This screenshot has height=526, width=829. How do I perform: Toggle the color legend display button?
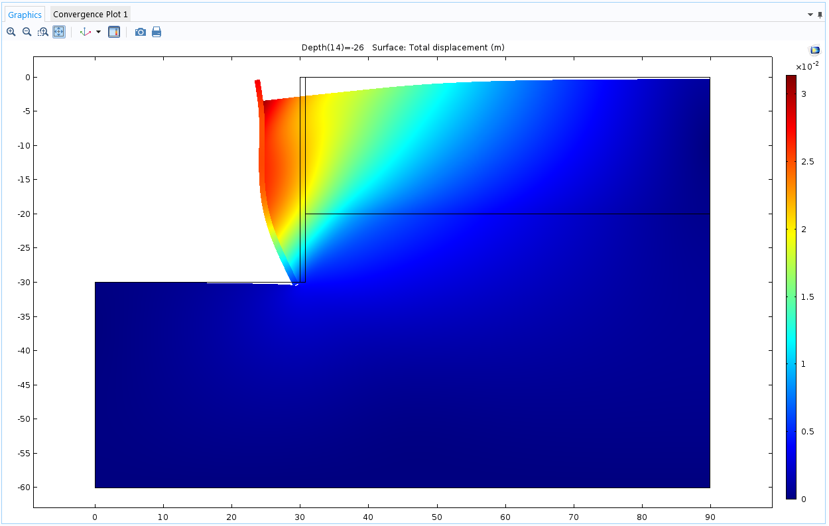[x=114, y=32]
